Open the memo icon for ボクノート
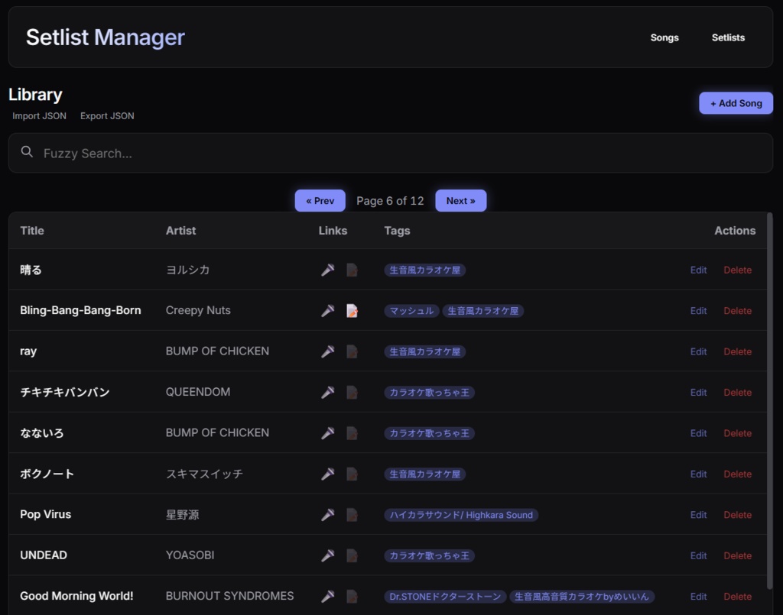This screenshot has height=615, width=783. pyautogui.click(x=352, y=474)
